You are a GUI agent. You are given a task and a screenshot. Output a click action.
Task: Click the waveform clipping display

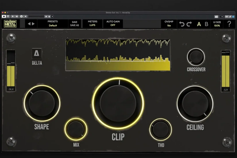tap(118, 55)
